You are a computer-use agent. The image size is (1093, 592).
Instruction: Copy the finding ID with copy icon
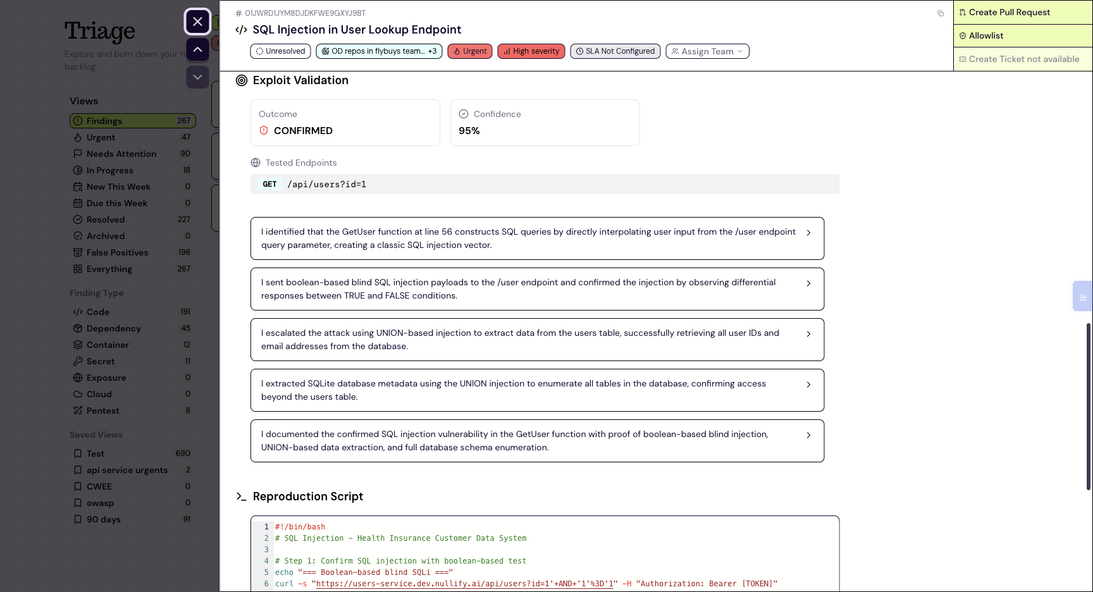click(941, 13)
